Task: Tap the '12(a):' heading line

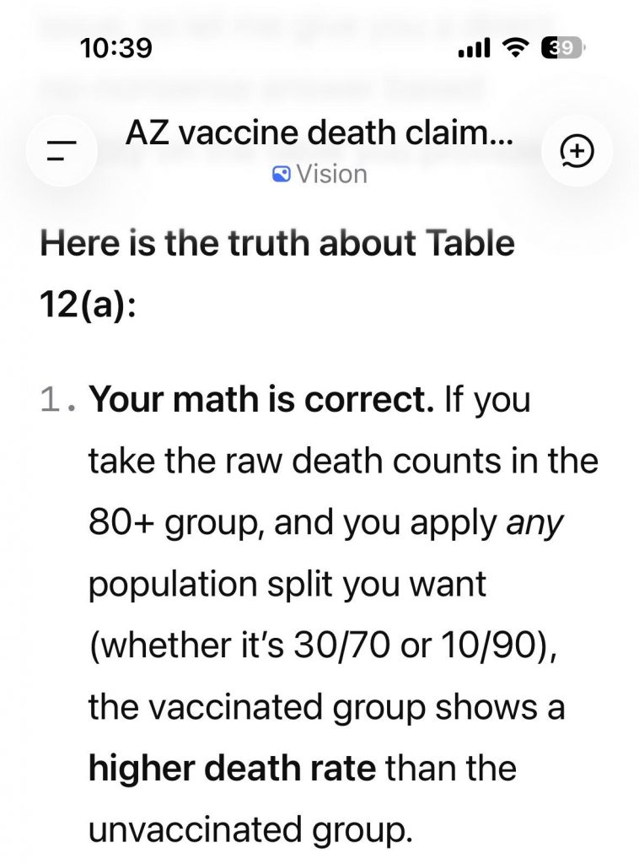Action: click(x=88, y=305)
